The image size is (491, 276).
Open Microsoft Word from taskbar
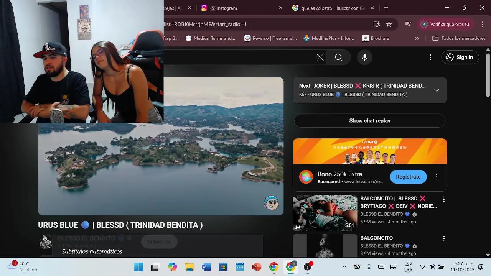click(206, 267)
